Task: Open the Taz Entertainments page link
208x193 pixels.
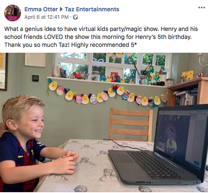Action: [92, 9]
